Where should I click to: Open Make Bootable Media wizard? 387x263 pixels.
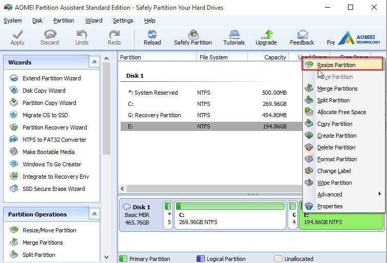(x=49, y=152)
